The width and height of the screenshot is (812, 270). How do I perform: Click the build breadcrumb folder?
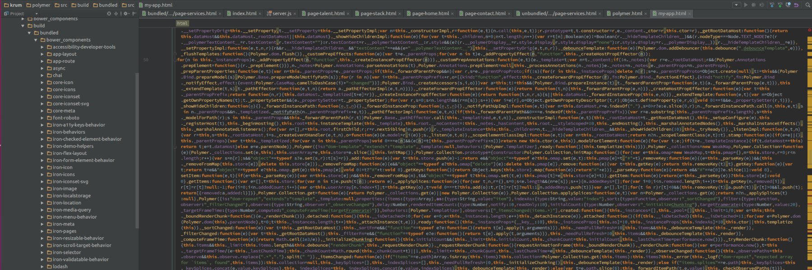80,5
